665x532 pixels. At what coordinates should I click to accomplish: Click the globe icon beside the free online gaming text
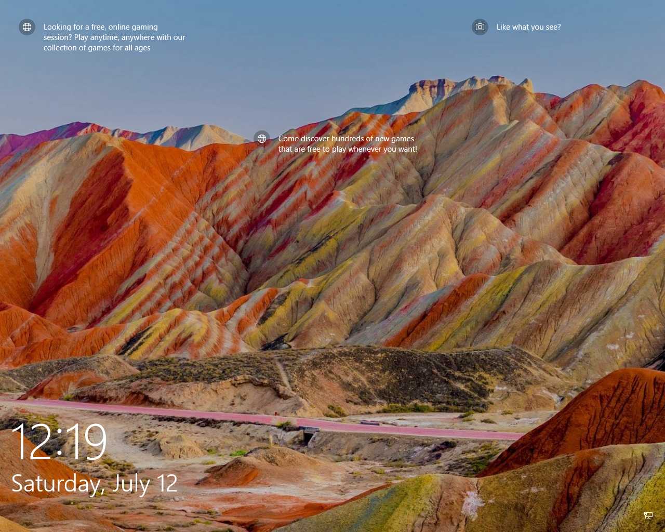pyautogui.click(x=27, y=27)
